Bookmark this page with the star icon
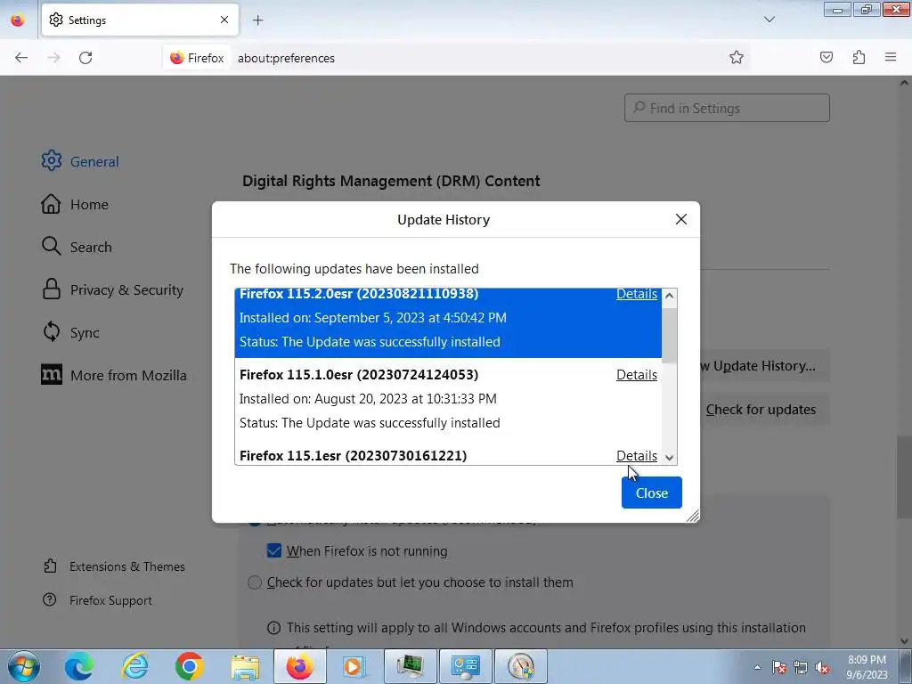The width and height of the screenshot is (912, 684). (x=737, y=57)
